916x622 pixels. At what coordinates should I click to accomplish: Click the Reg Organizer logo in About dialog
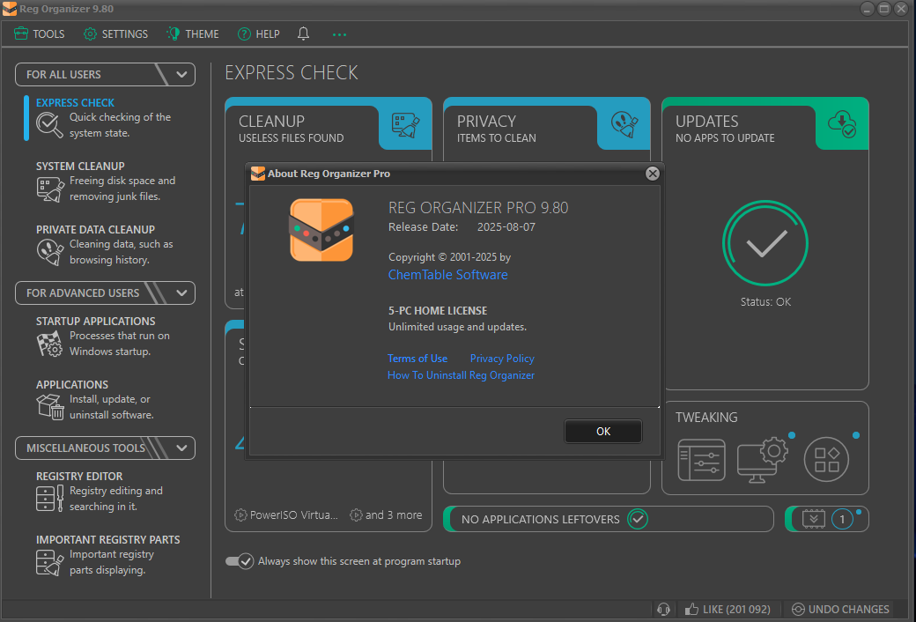click(321, 230)
